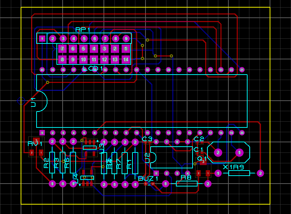Click RV1 pad 3

coord(36,141)
